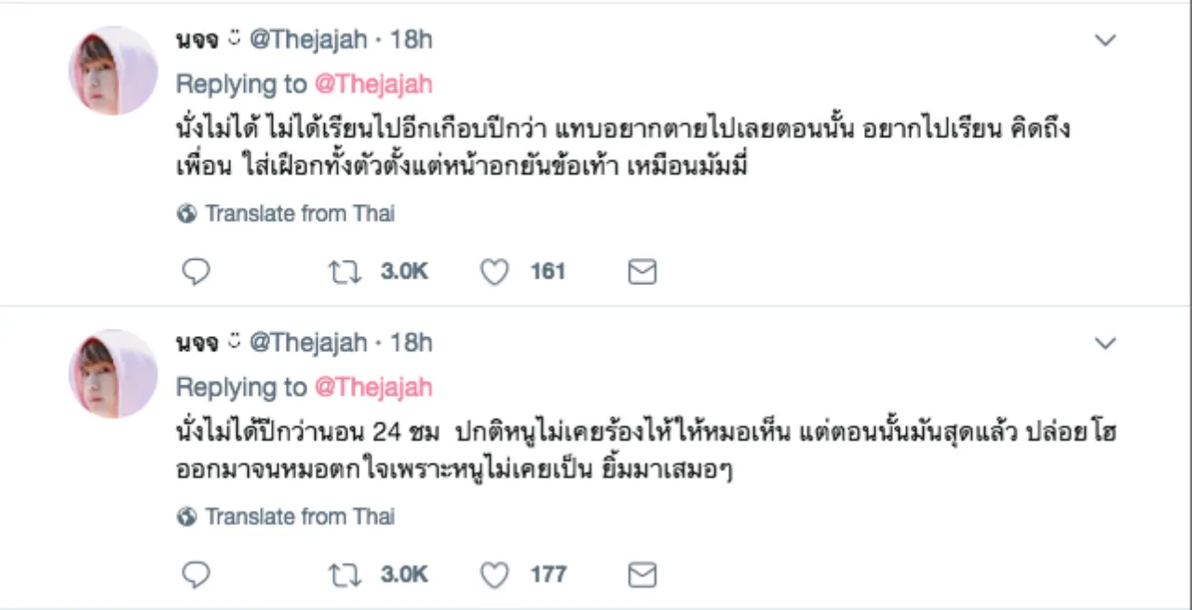The image size is (1192, 610).
Task: Retweet the second tweet
Action: pos(345,575)
